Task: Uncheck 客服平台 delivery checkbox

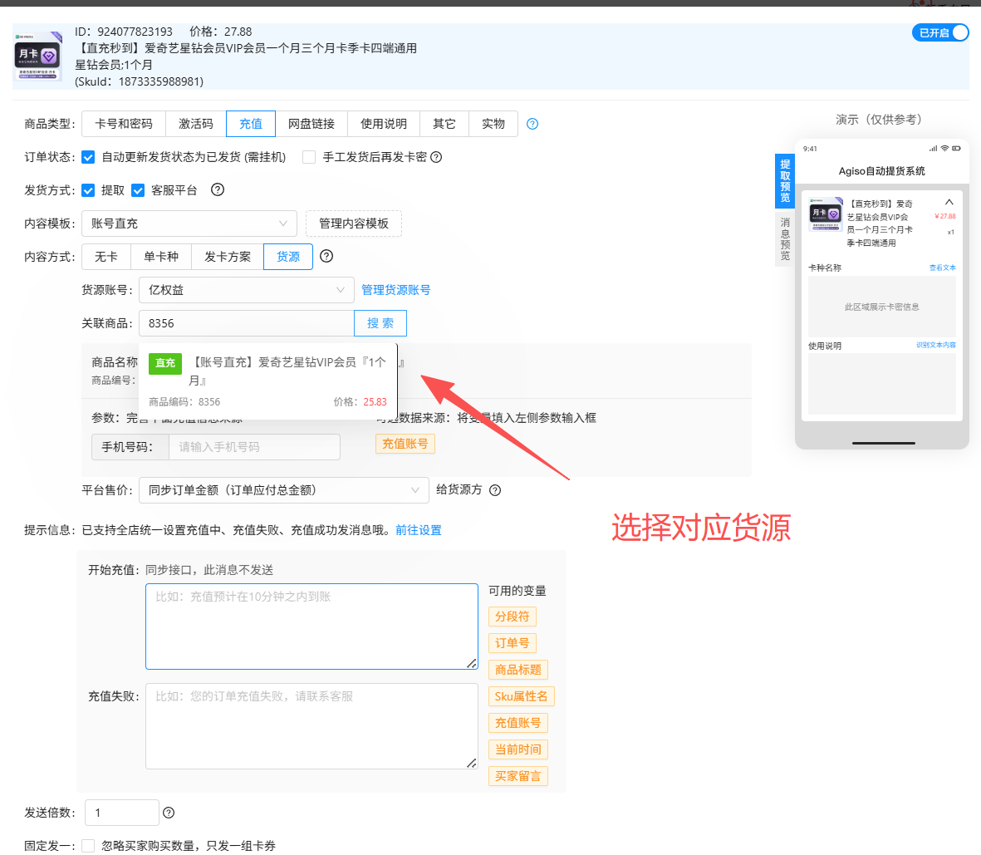Action: pos(138,190)
